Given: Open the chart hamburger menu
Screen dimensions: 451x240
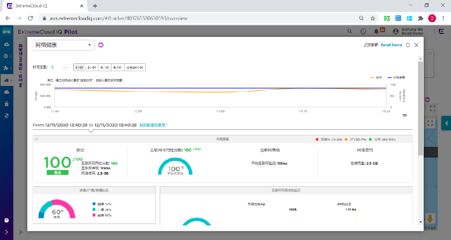Looking at the screenshot, I should click(405, 115).
